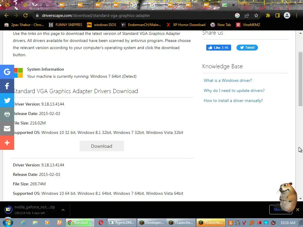
Task: Click the forward navigation arrow
Action: point(16,15)
